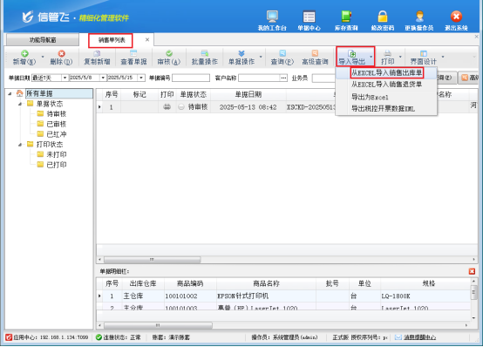The width and height of the screenshot is (483, 347).
Task: Click the printer icon in row 1
Action: [x=167, y=107]
